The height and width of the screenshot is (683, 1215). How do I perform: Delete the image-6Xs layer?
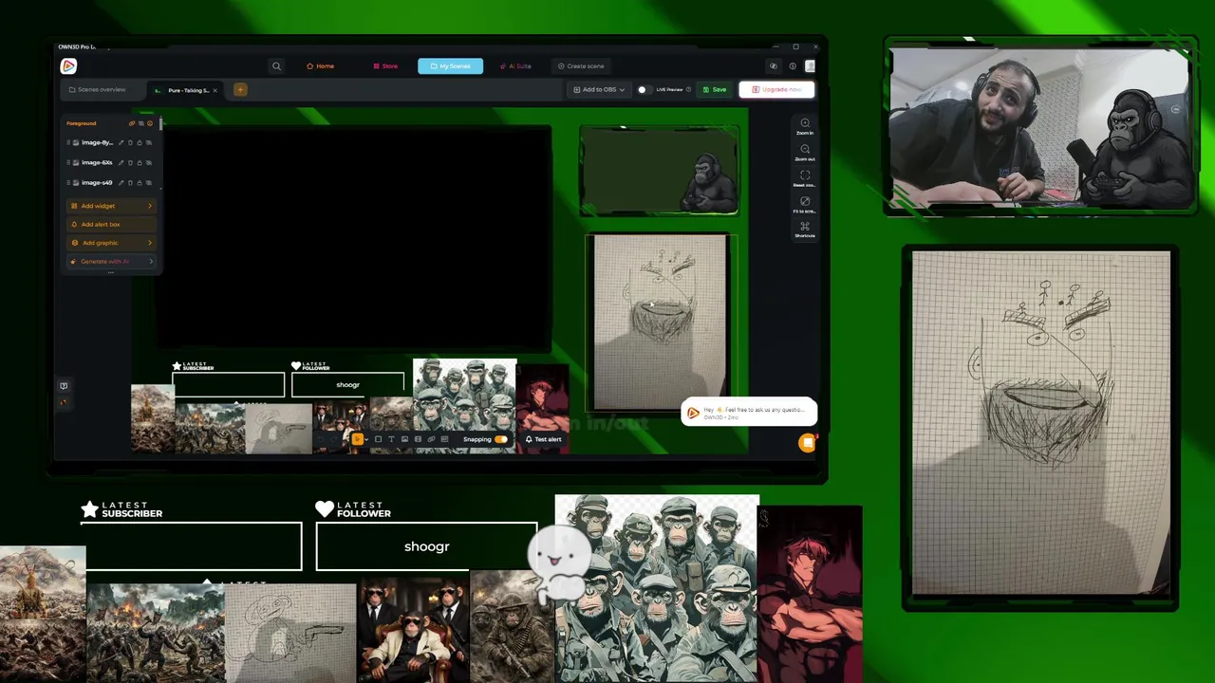[130, 162]
